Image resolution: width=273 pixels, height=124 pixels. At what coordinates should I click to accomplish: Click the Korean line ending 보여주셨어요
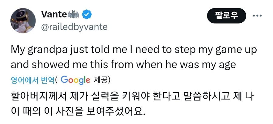78,112
